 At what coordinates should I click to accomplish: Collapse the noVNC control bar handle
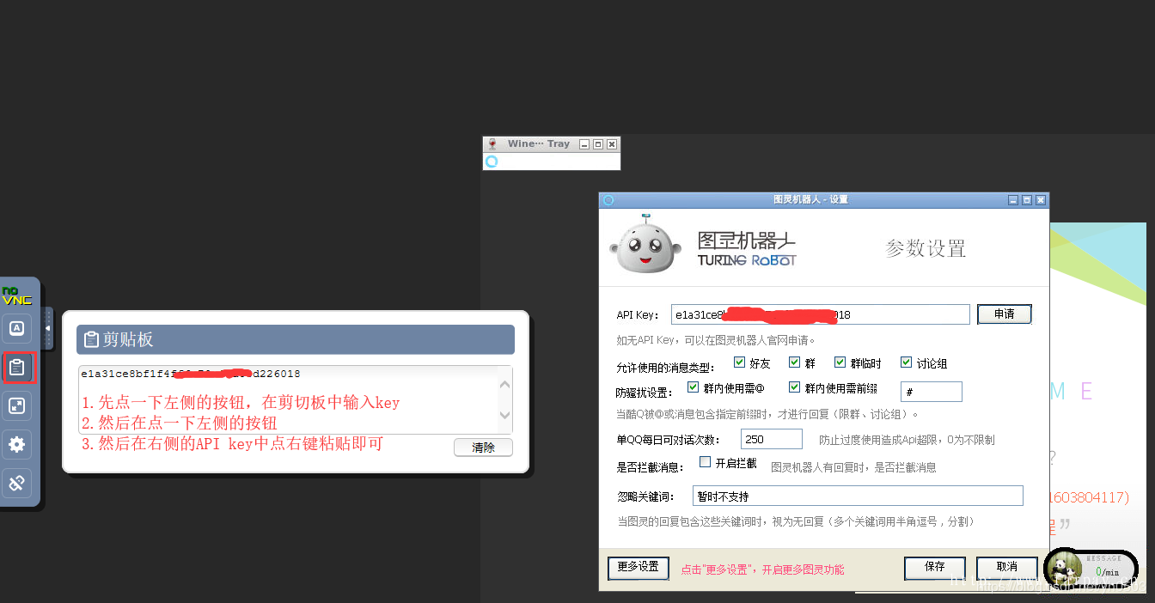(x=47, y=328)
